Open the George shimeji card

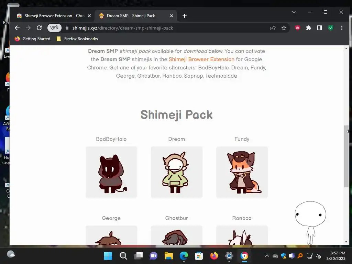click(111, 235)
